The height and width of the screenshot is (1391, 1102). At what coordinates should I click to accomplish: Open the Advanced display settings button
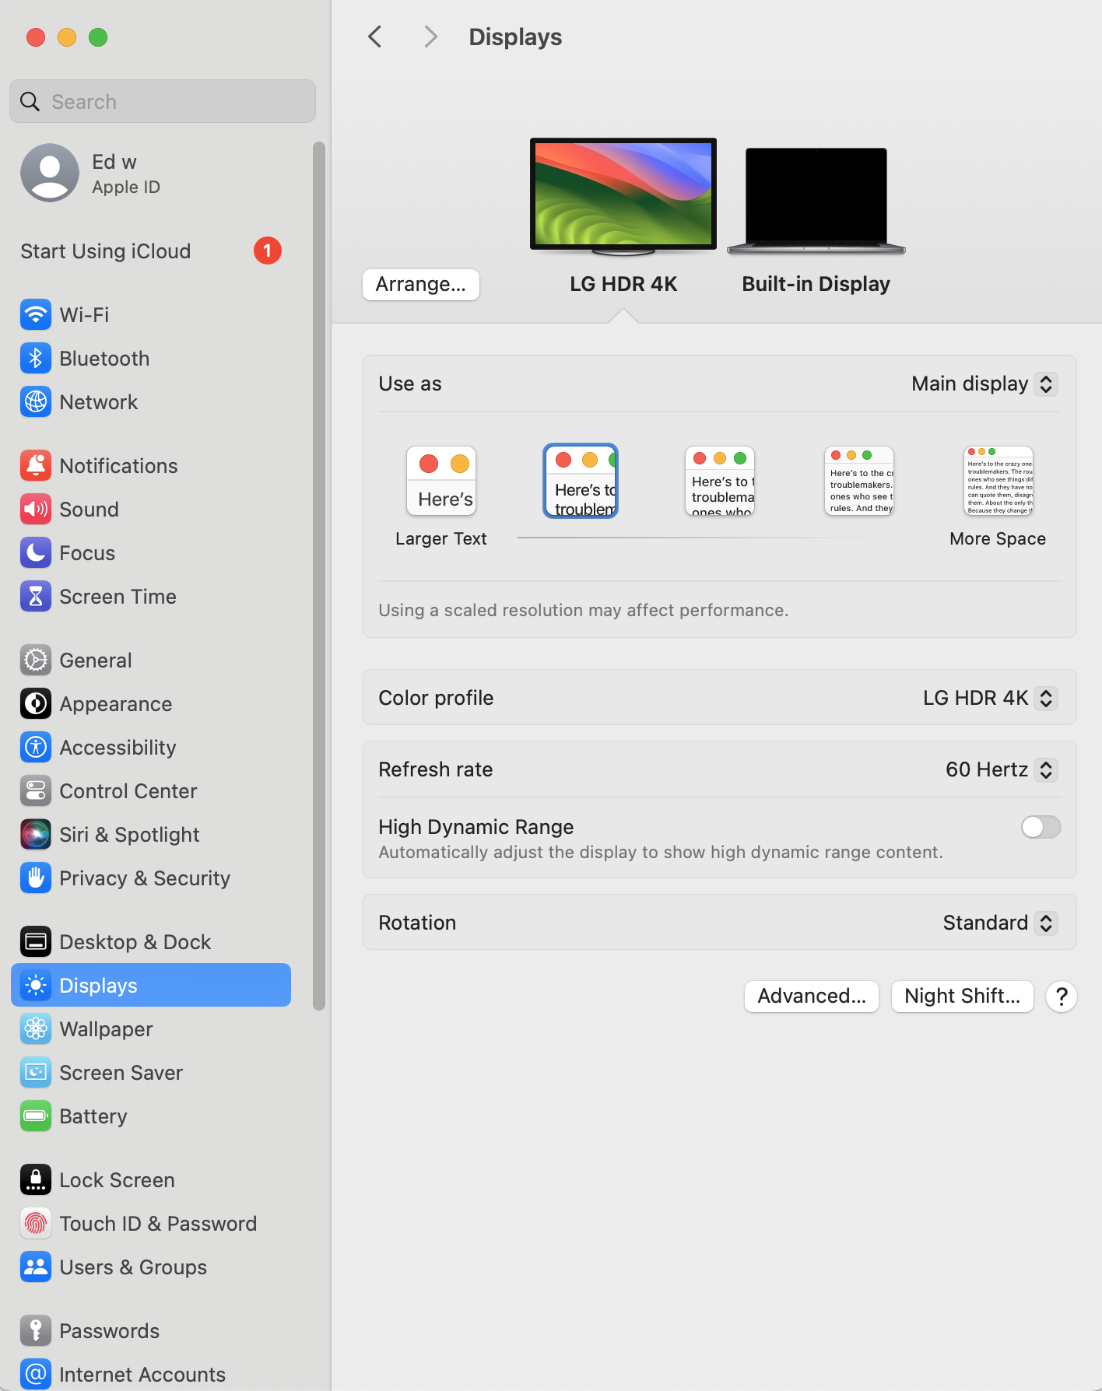(x=811, y=997)
